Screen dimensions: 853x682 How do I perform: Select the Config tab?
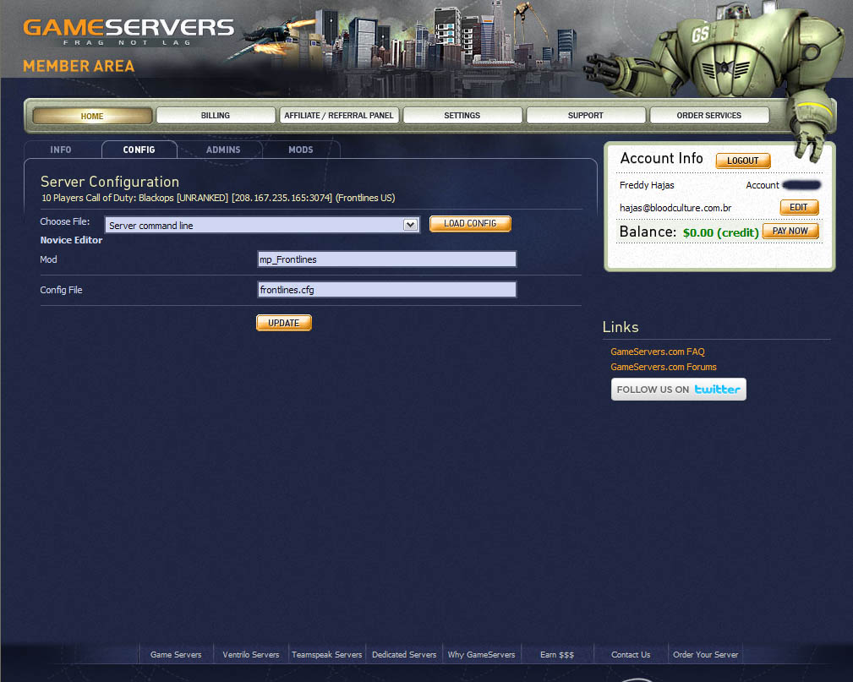point(139,150)
